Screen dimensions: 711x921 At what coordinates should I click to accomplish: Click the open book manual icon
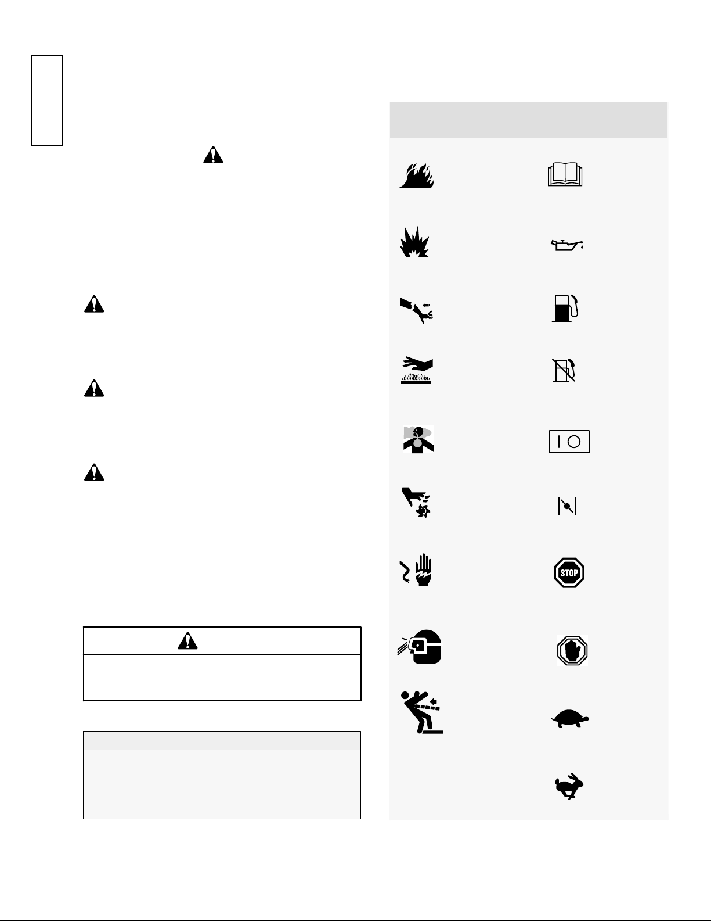click(565, 175)
